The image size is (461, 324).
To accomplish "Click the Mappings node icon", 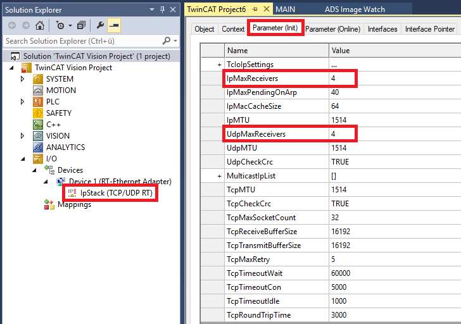I will [x=49, y=204].
